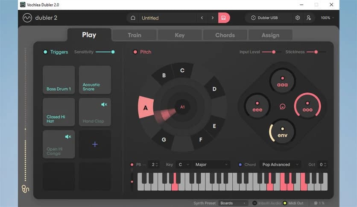The image size is (357, 207).
Task: Click the Input Level slider handle
Action: click(274, 52)
